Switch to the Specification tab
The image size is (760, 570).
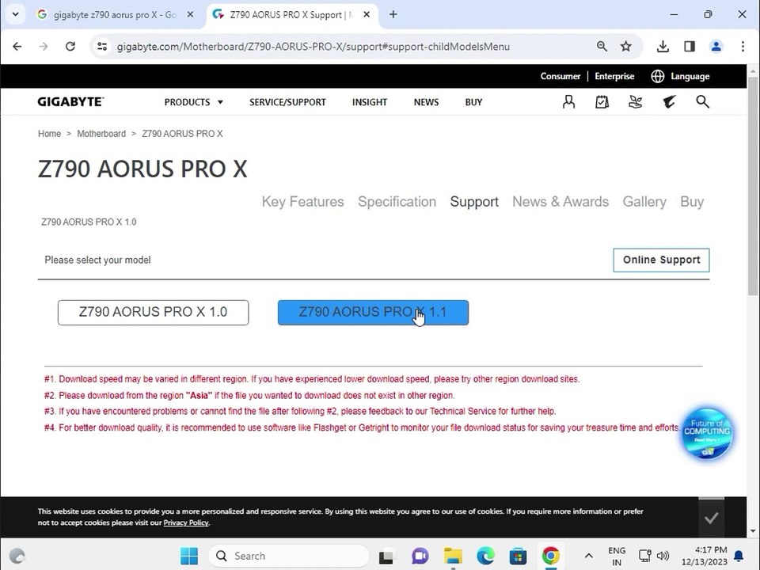click(397, 202)
